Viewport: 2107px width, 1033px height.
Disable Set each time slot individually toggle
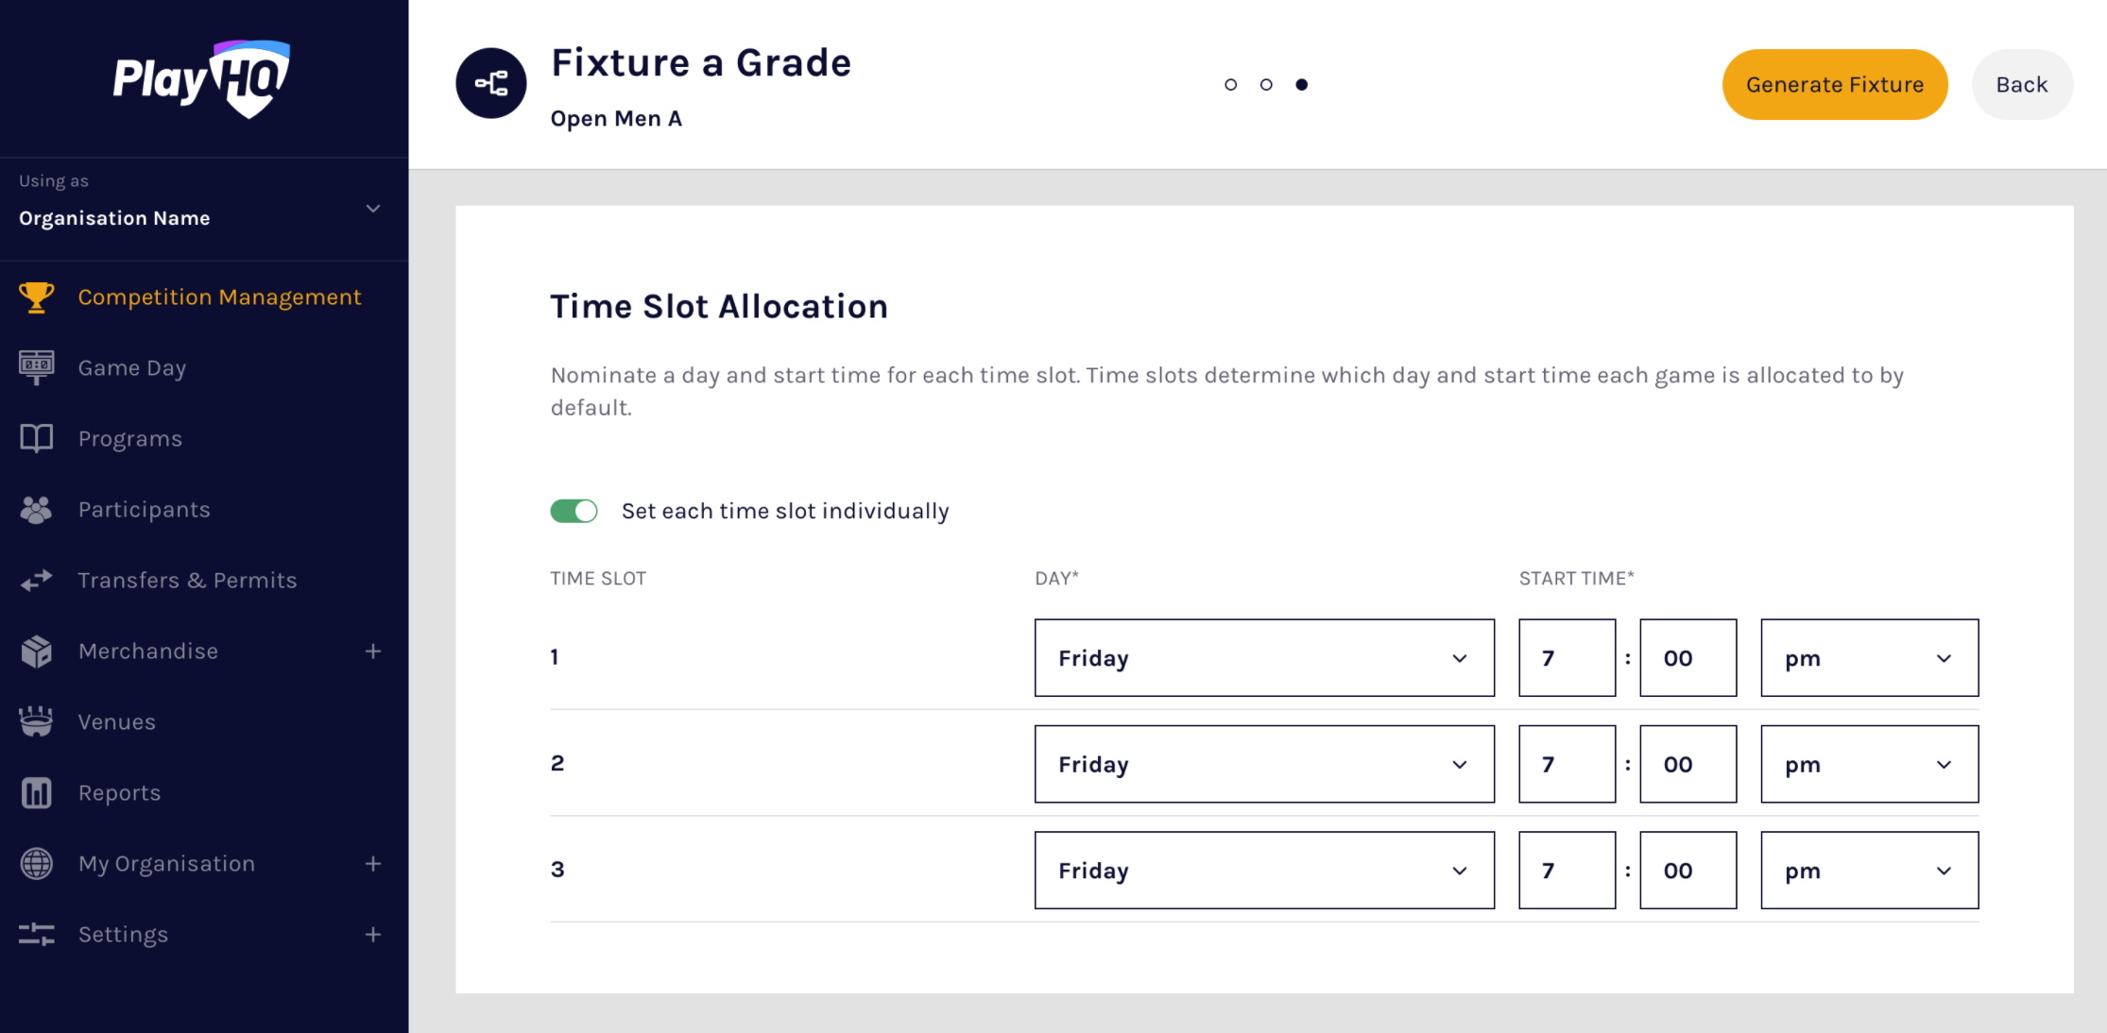pyautogui.click(x=574, y=511)
